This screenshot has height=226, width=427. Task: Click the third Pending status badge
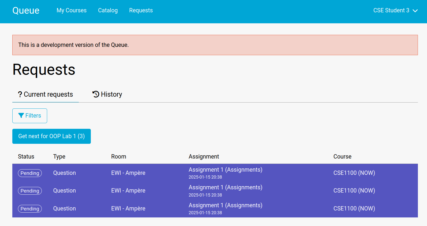(30, 209)
